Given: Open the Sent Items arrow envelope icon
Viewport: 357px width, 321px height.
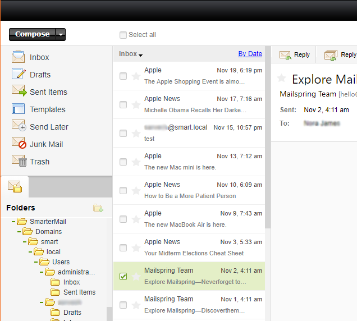Looking at the screenshot, I should point(19,91).
